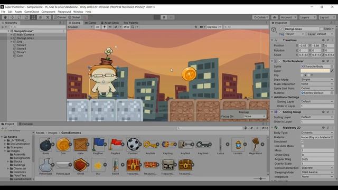Open the Layout button
Screen dimensions: 338x190
327,17
